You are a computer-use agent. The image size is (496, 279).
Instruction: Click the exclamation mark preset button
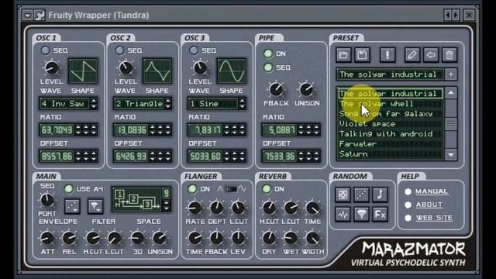point(387,55)
